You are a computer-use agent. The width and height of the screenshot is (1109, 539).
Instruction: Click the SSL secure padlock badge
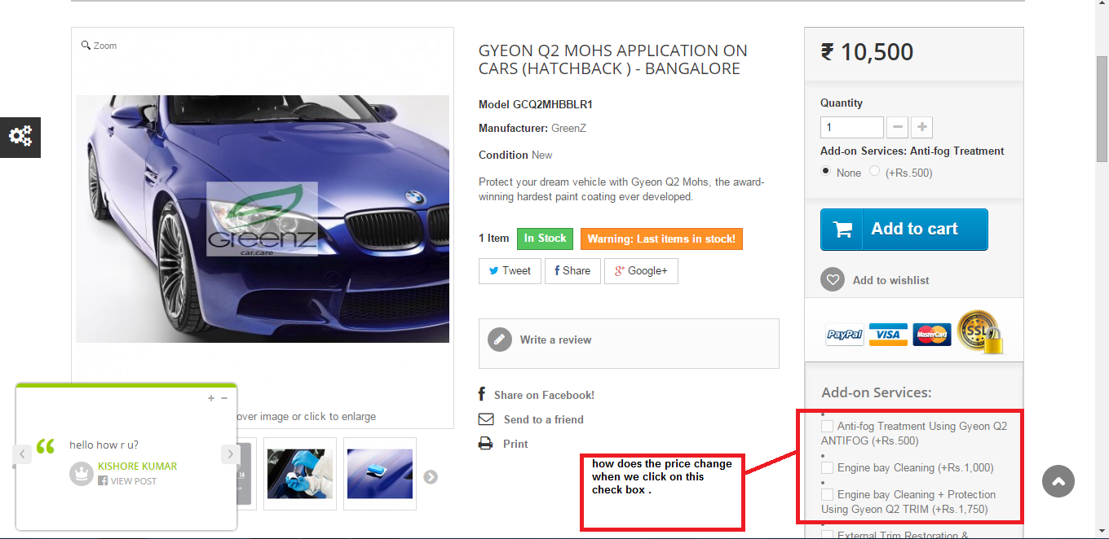(980, 331)
